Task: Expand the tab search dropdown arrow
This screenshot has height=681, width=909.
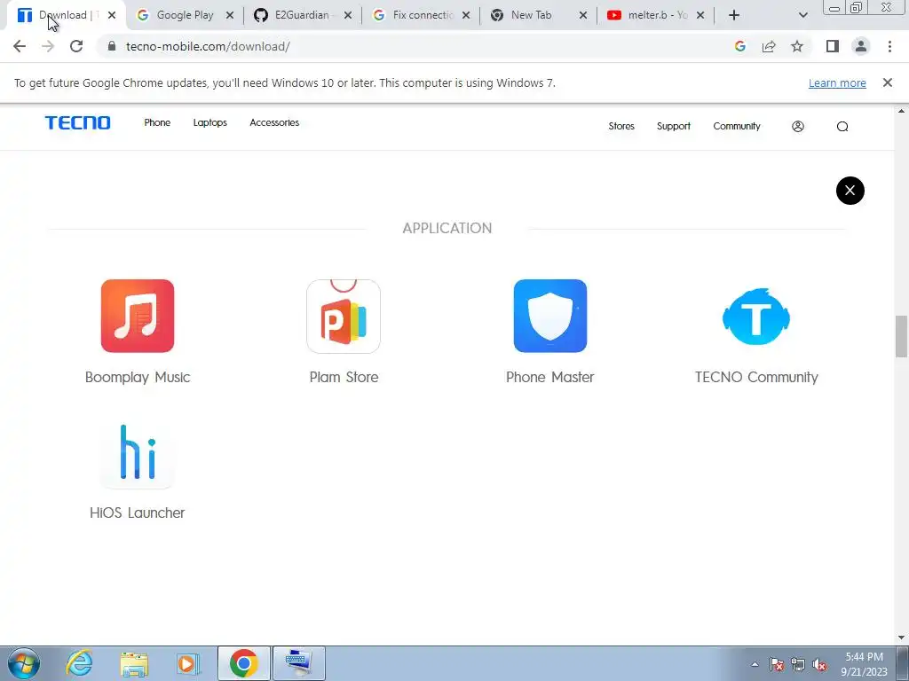Action: [802, 15]
